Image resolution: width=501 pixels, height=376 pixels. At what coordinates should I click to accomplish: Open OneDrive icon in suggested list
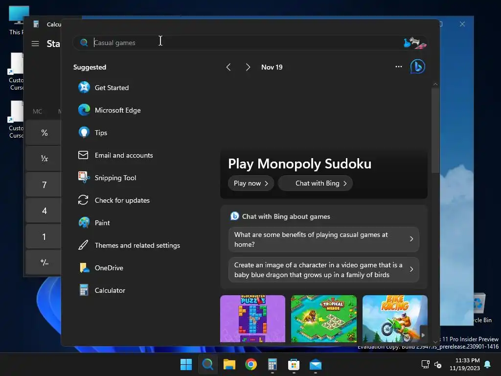(84, 268)
